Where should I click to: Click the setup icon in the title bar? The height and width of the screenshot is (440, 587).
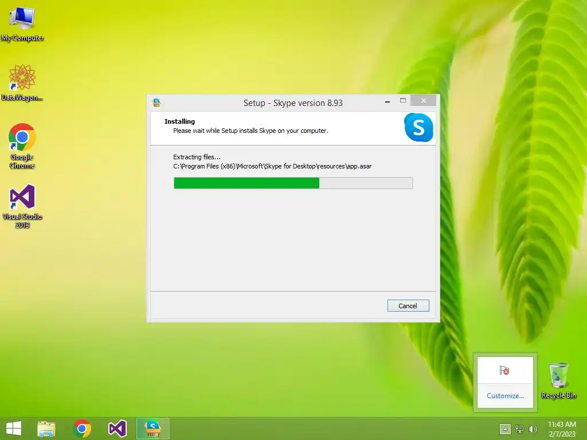[x=156, y=102]
